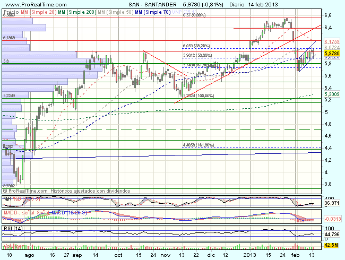Click the 36,971 stochastic value tag
The height and width of the screenshot is (260, 345).
pyautogui.click(x=331, y=203)
